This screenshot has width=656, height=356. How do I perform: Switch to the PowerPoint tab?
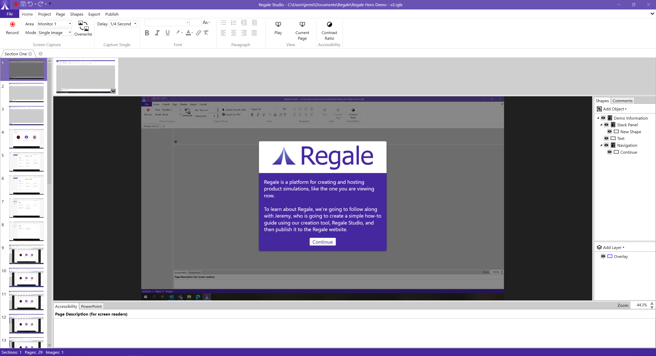point(91,306)
